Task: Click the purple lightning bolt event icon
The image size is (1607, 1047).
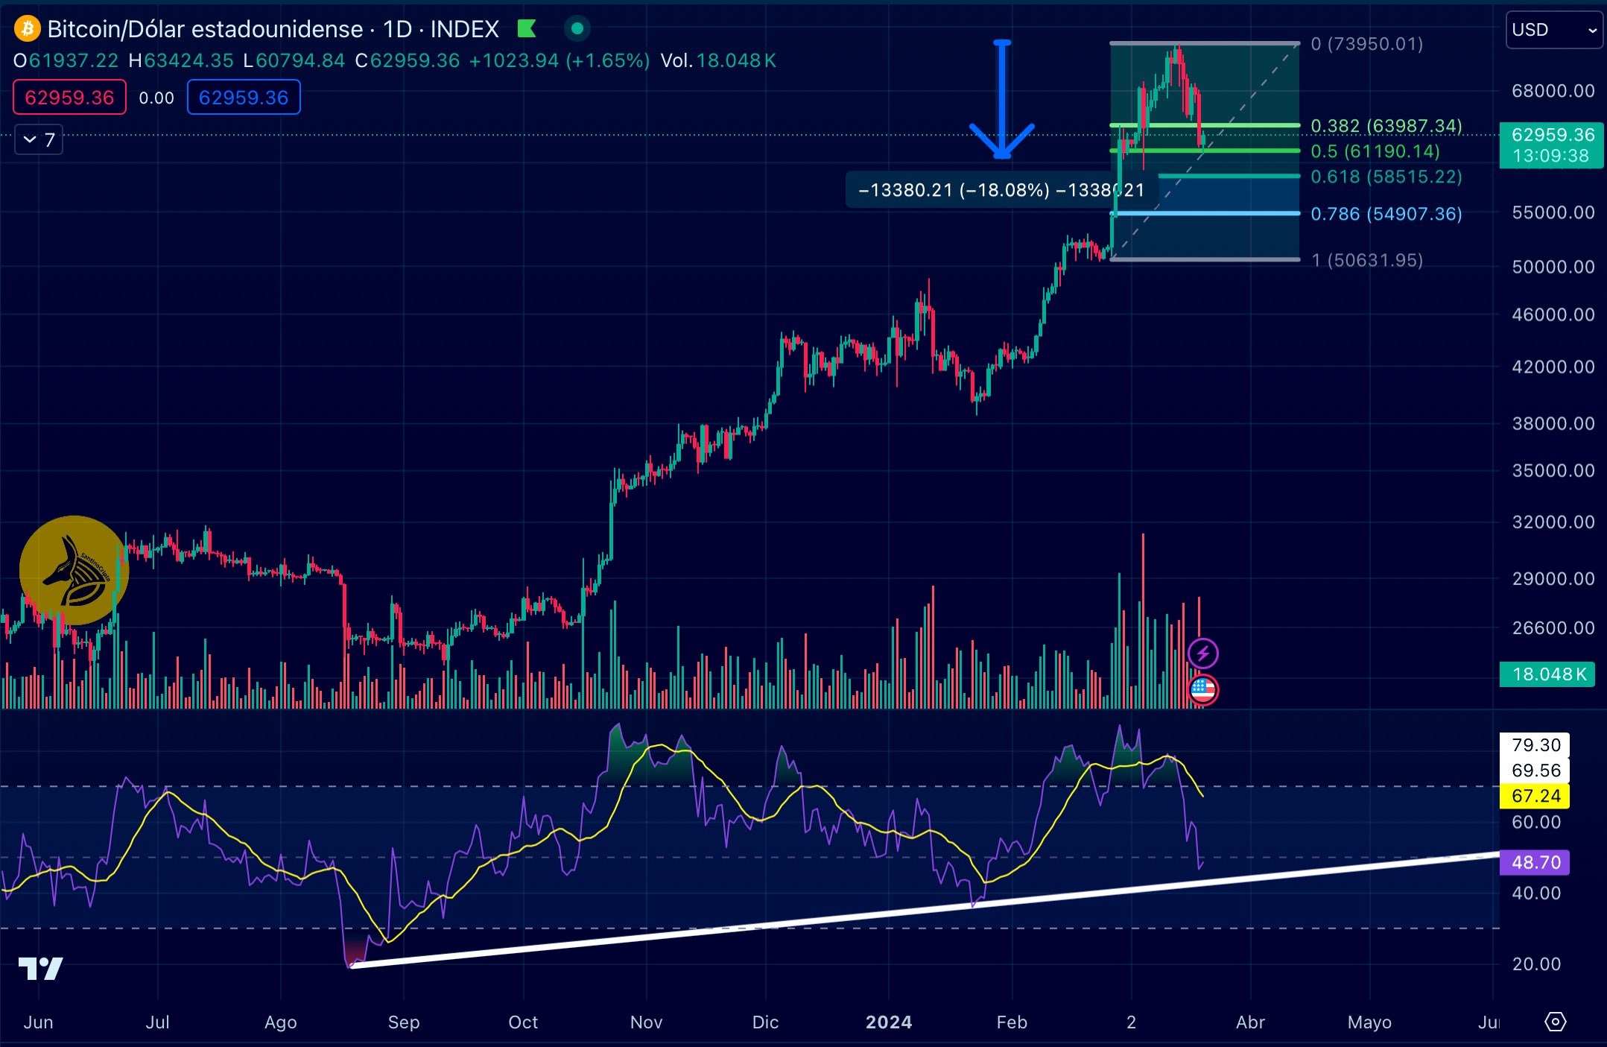Action: pos(1202,654)
